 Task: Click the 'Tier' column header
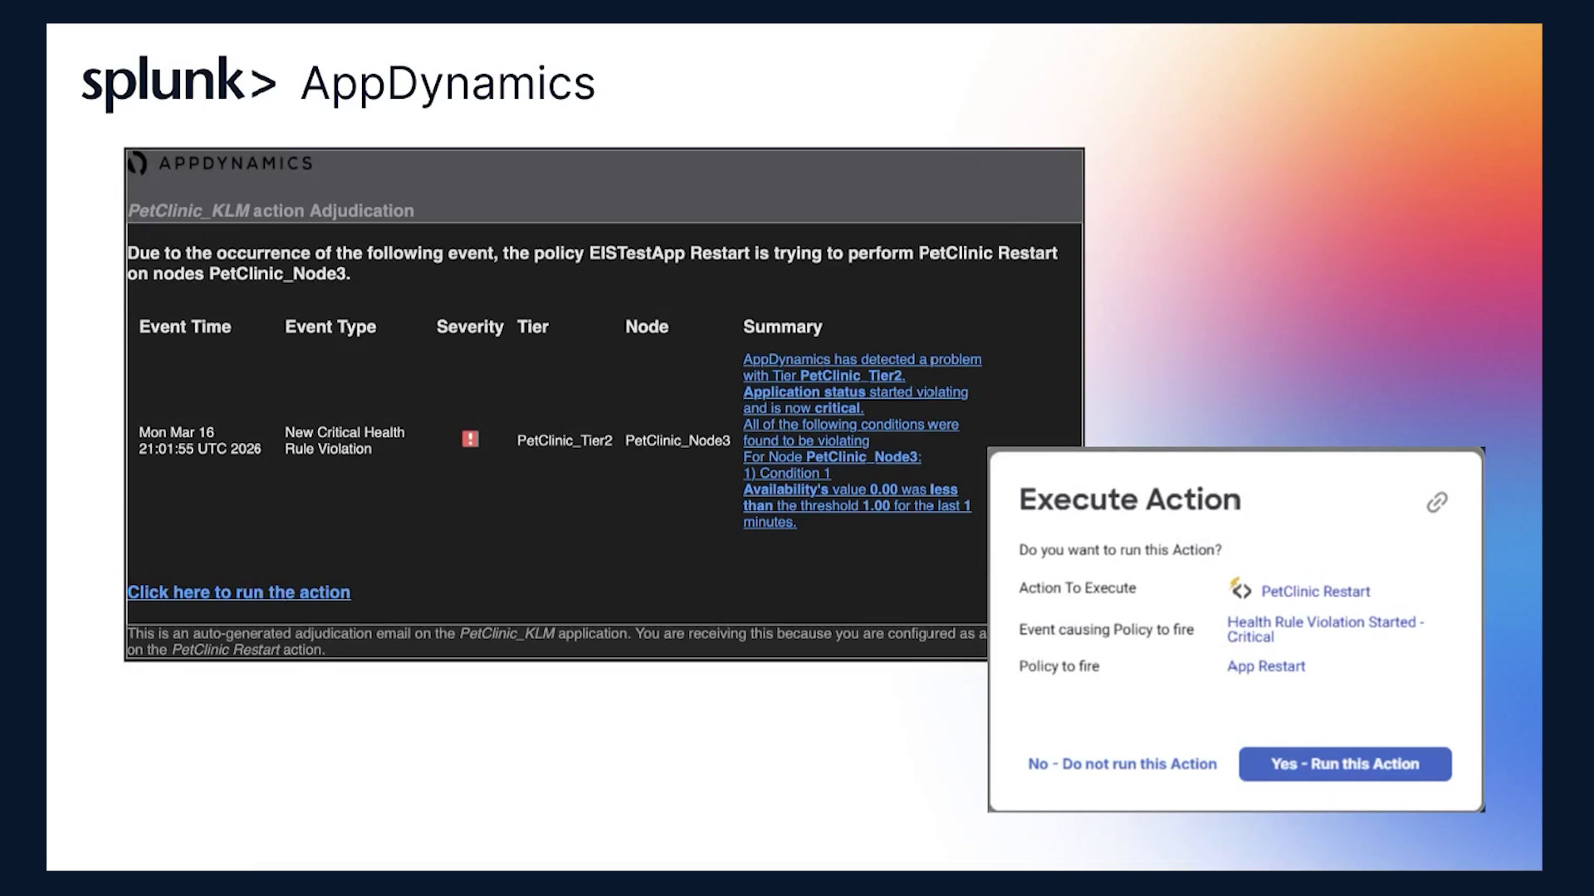coord(532,327)
